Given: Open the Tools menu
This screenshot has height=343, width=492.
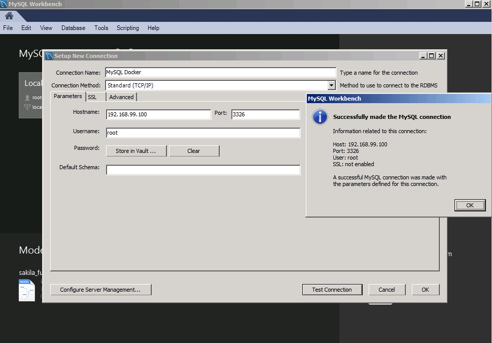Looking at the screenshot, I should pos(101,28).
